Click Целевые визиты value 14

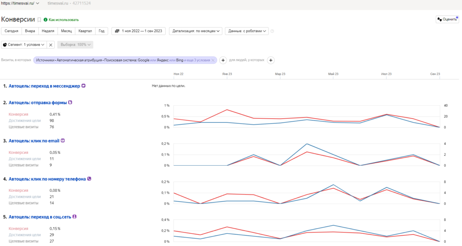pos(51,203)
